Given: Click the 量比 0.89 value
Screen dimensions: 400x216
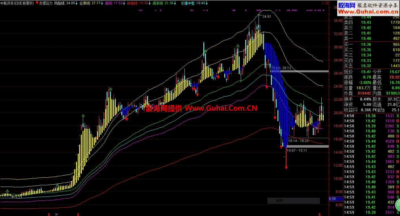Looking at the screenshot, I should click(x=395, y=88).
